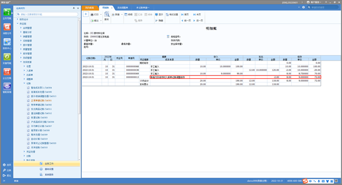Click the Sogou input method tray icon
This screenshot has width=342, height=185.
point(305,181)
